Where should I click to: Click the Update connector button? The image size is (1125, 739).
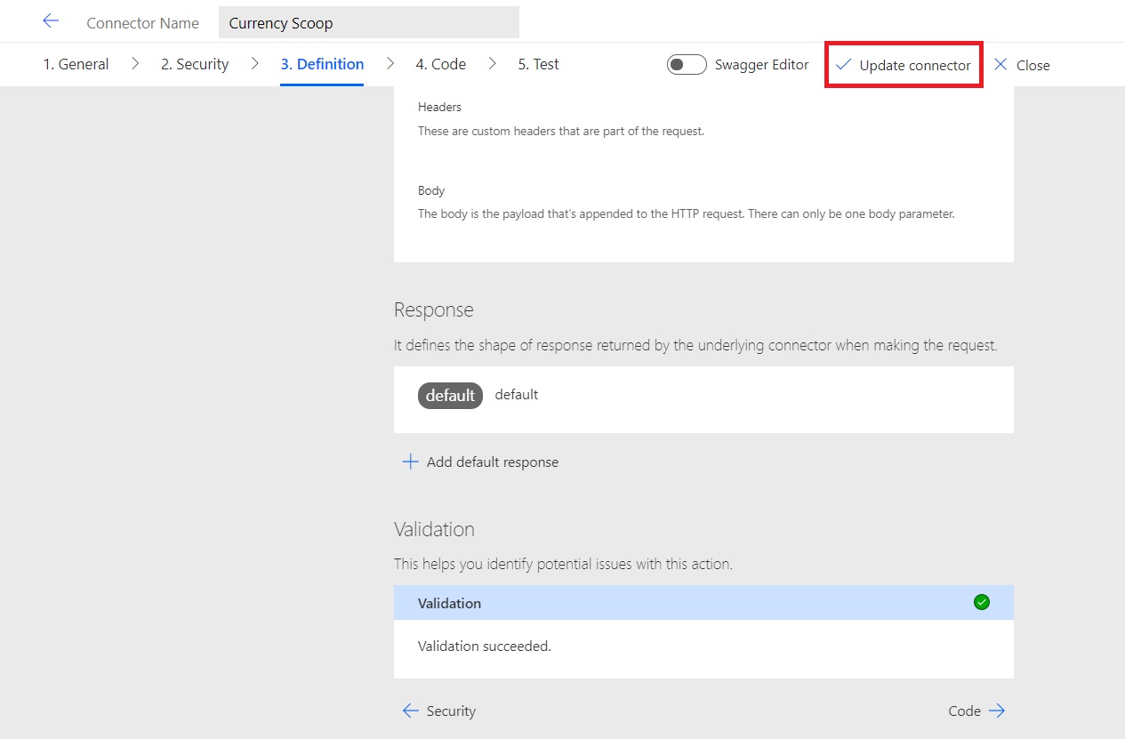tap(903, 64)
